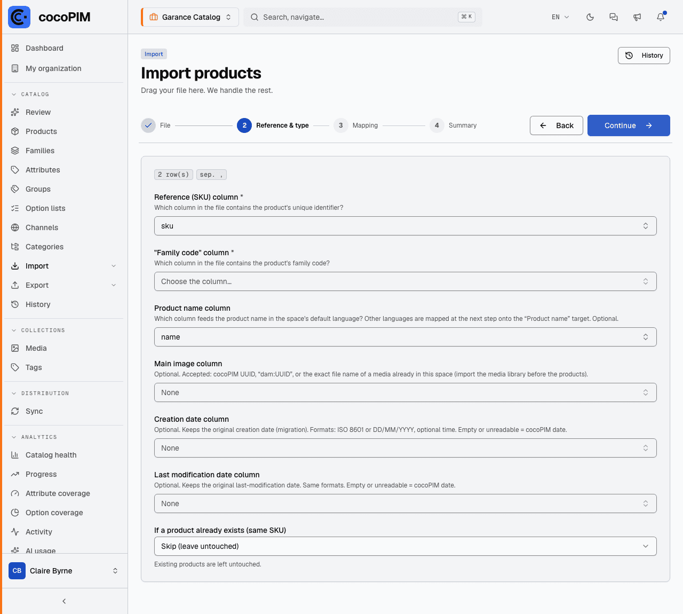683x614 pixels.
Task: Open Tags in the sidebar
Action: (x=64, y=367)
